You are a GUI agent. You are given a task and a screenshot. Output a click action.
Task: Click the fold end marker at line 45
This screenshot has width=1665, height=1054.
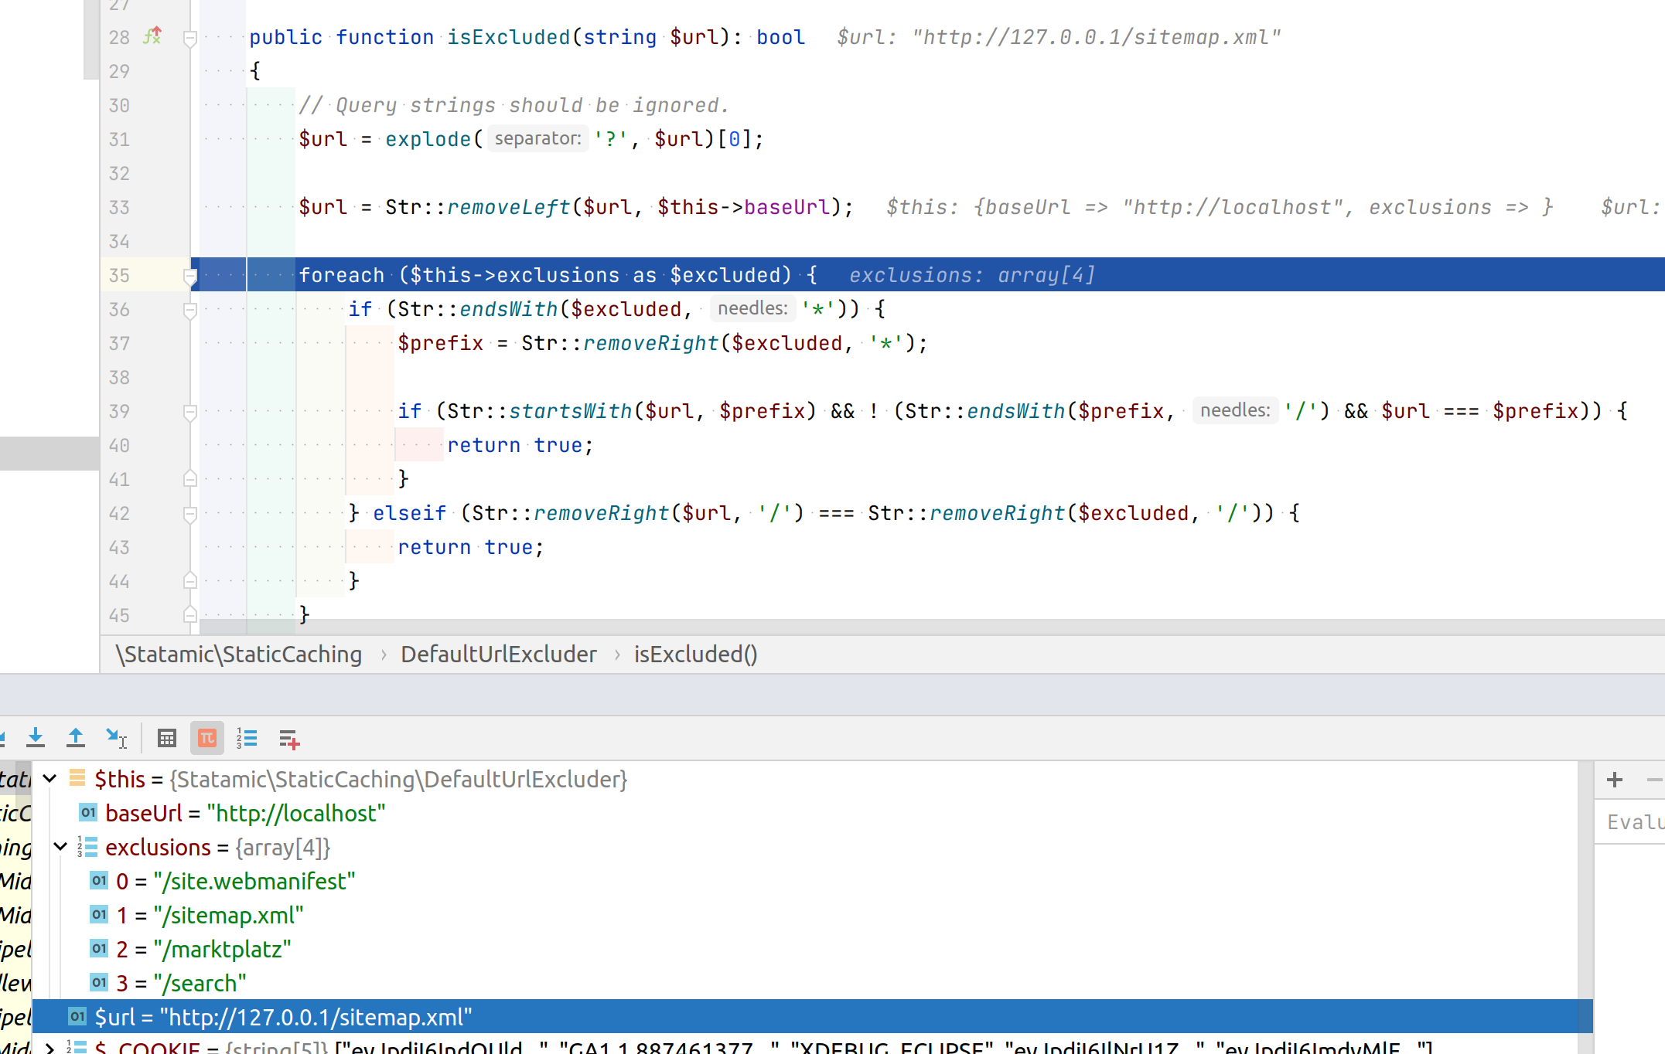pos(190,614)
